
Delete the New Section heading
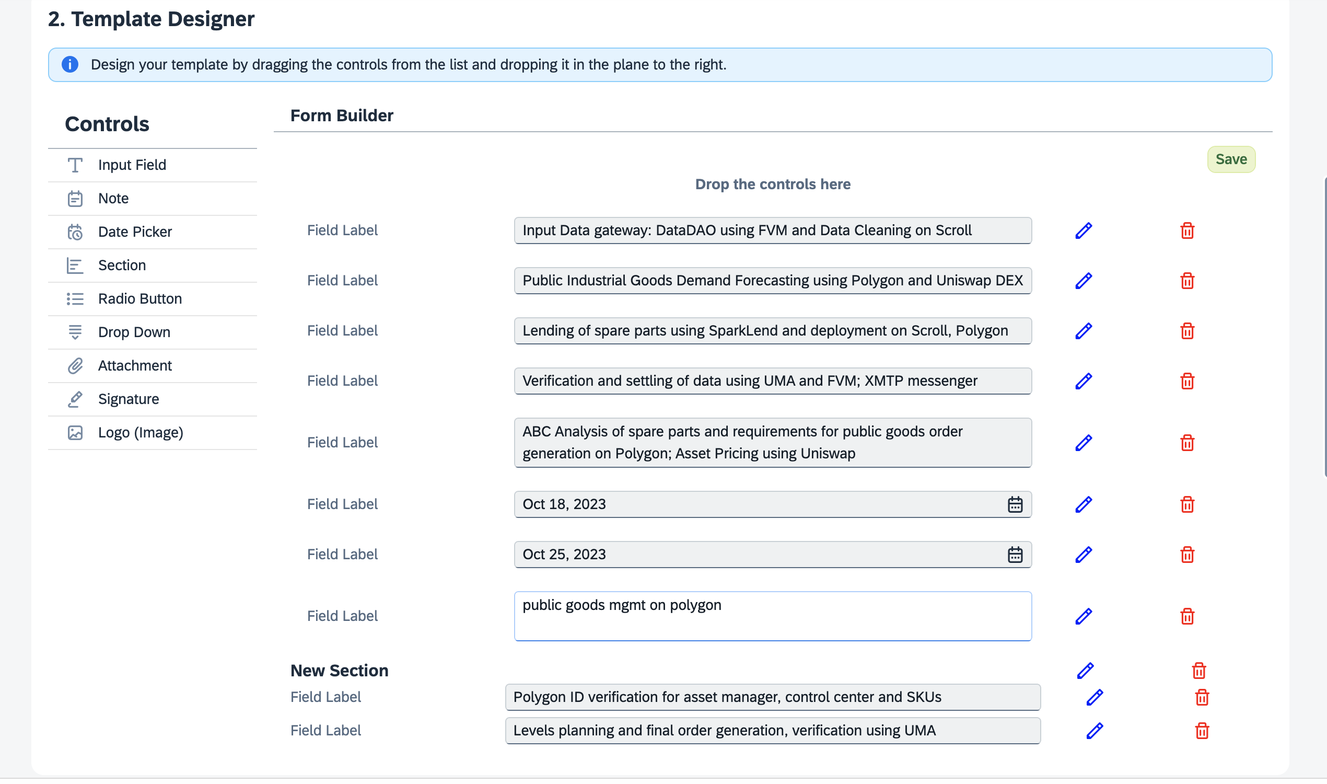pos(1198,671)
